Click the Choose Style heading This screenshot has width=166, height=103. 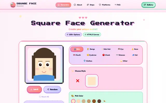point(80,71)
